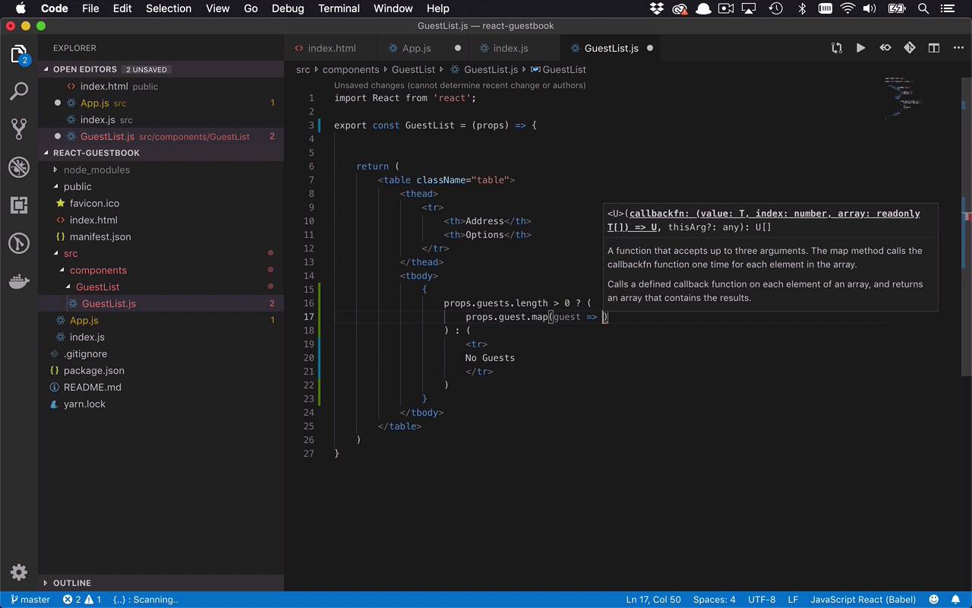The image size is (972, 608).
Task: Click the master branch status item
Action: [x=30, y=600]
